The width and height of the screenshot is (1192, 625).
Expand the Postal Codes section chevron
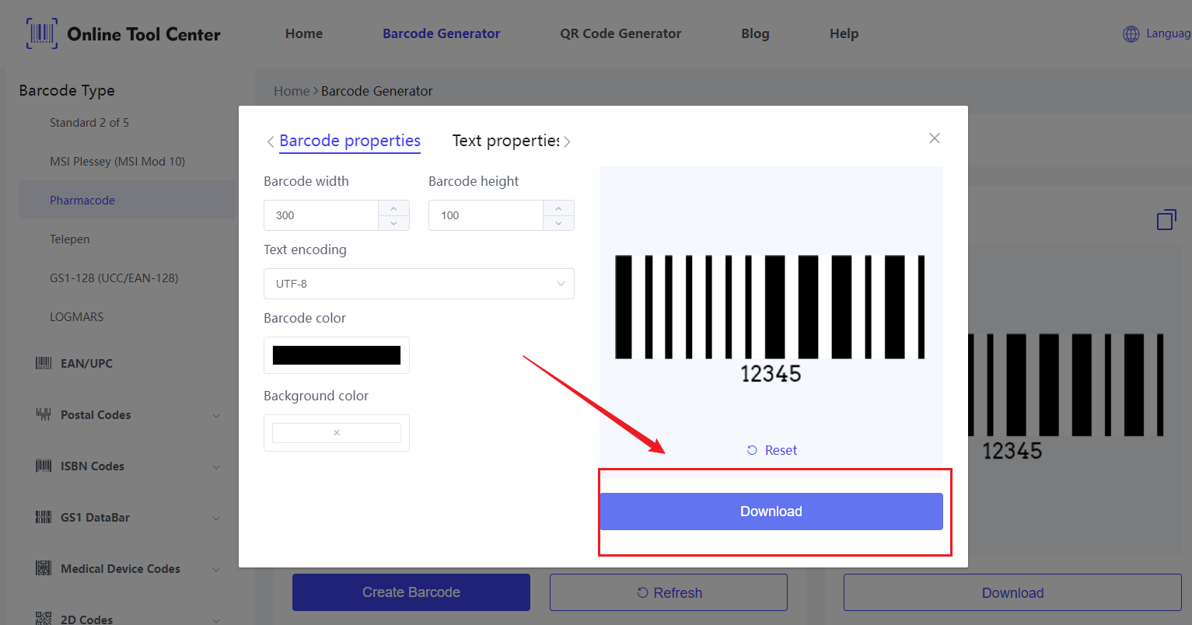pos(216,416)
